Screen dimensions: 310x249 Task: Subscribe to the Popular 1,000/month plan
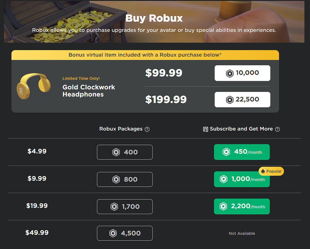242,179
